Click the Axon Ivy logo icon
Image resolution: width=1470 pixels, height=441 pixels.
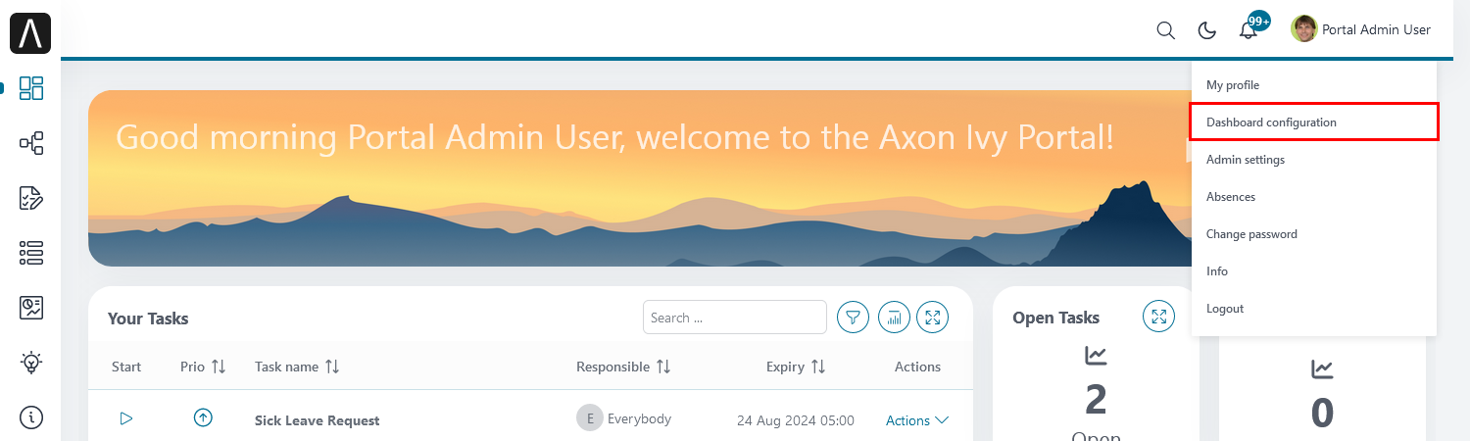click(x=30, y=33)
